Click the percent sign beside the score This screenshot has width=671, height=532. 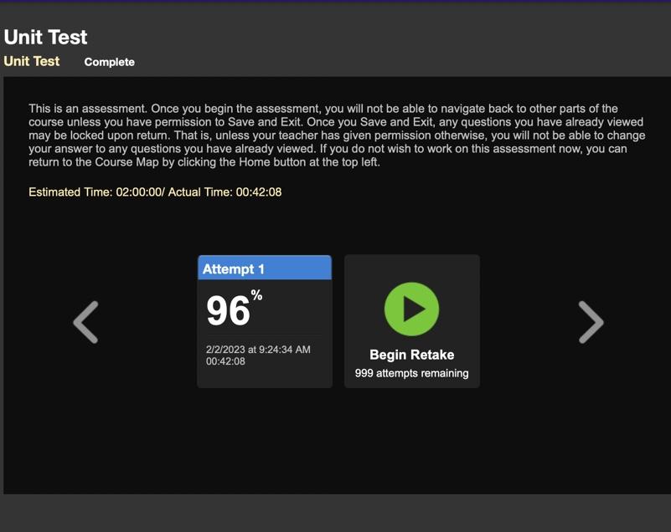pyautogui.click(x=256, y=295)
